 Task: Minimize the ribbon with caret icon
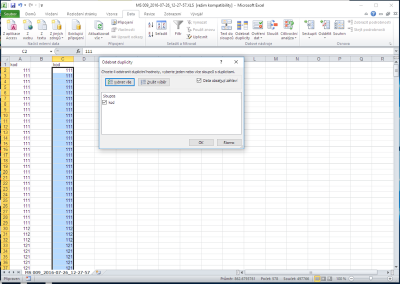coord(366,14)
